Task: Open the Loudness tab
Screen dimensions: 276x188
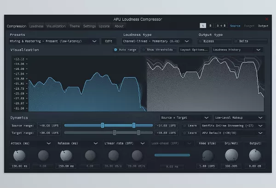Action: [36, 26]
